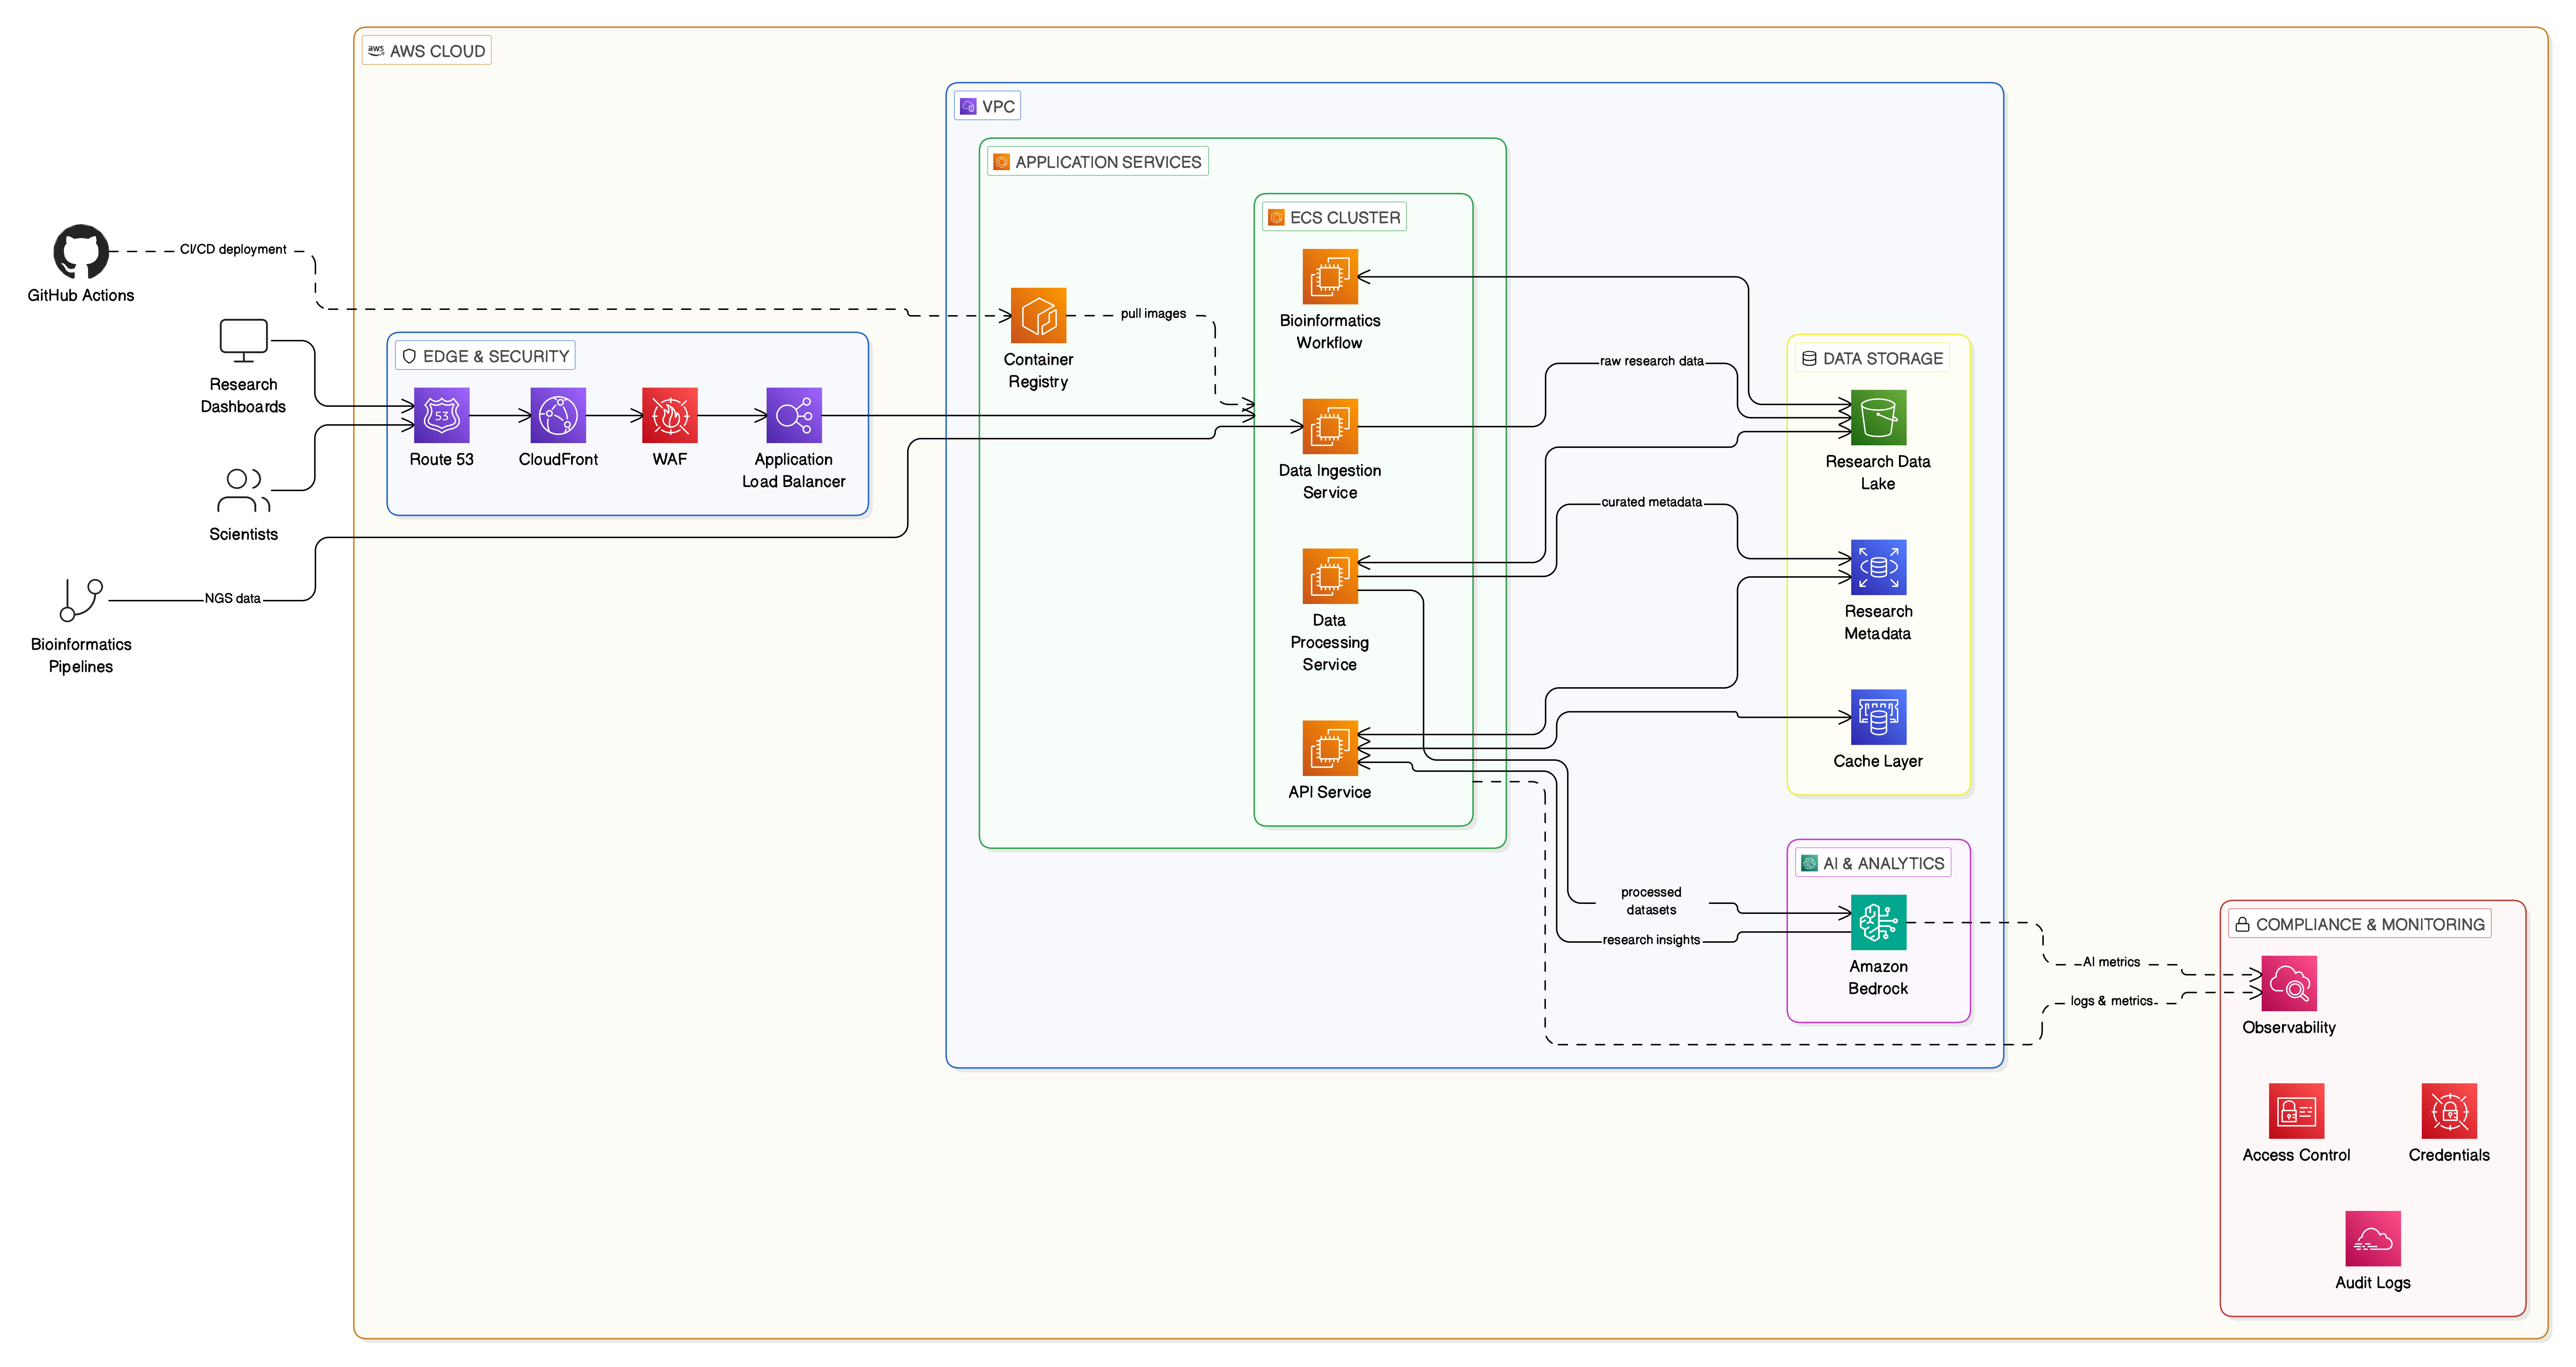Click the 'Amazon Bedrock' caption text
Viewport: 2576px width, 1367px height.
[x=1878, y=977]
